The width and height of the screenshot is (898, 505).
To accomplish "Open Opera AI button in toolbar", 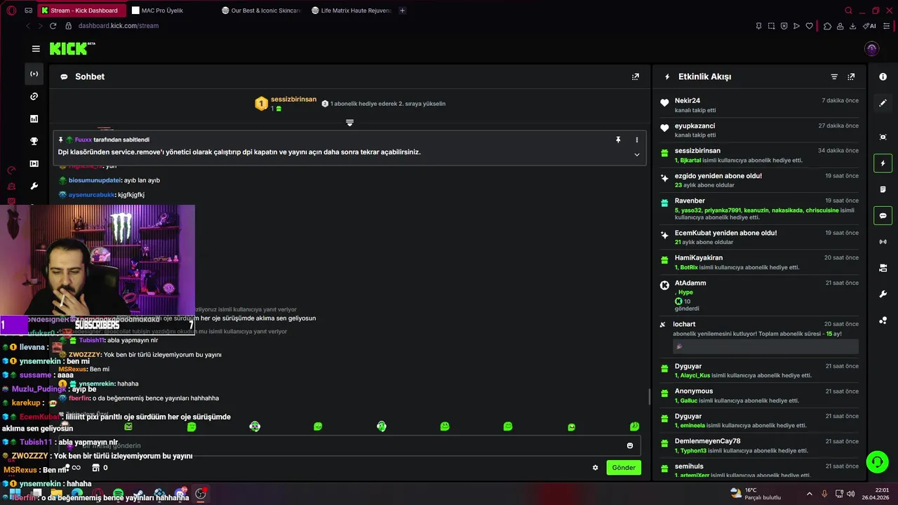I will [x=871, y=26].
